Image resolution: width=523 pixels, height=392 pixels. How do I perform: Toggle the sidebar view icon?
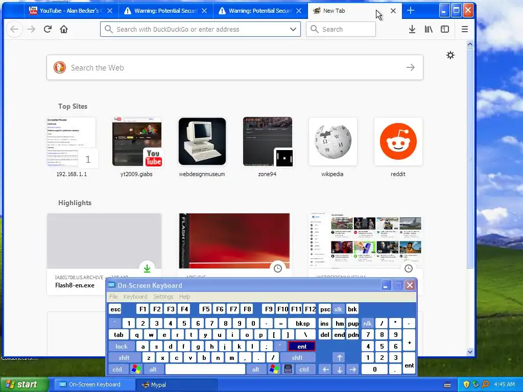[445, 29]
